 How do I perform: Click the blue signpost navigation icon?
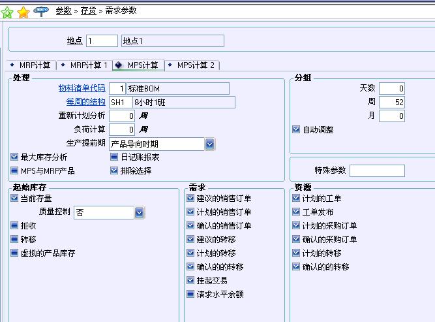(x=40, y=11)
